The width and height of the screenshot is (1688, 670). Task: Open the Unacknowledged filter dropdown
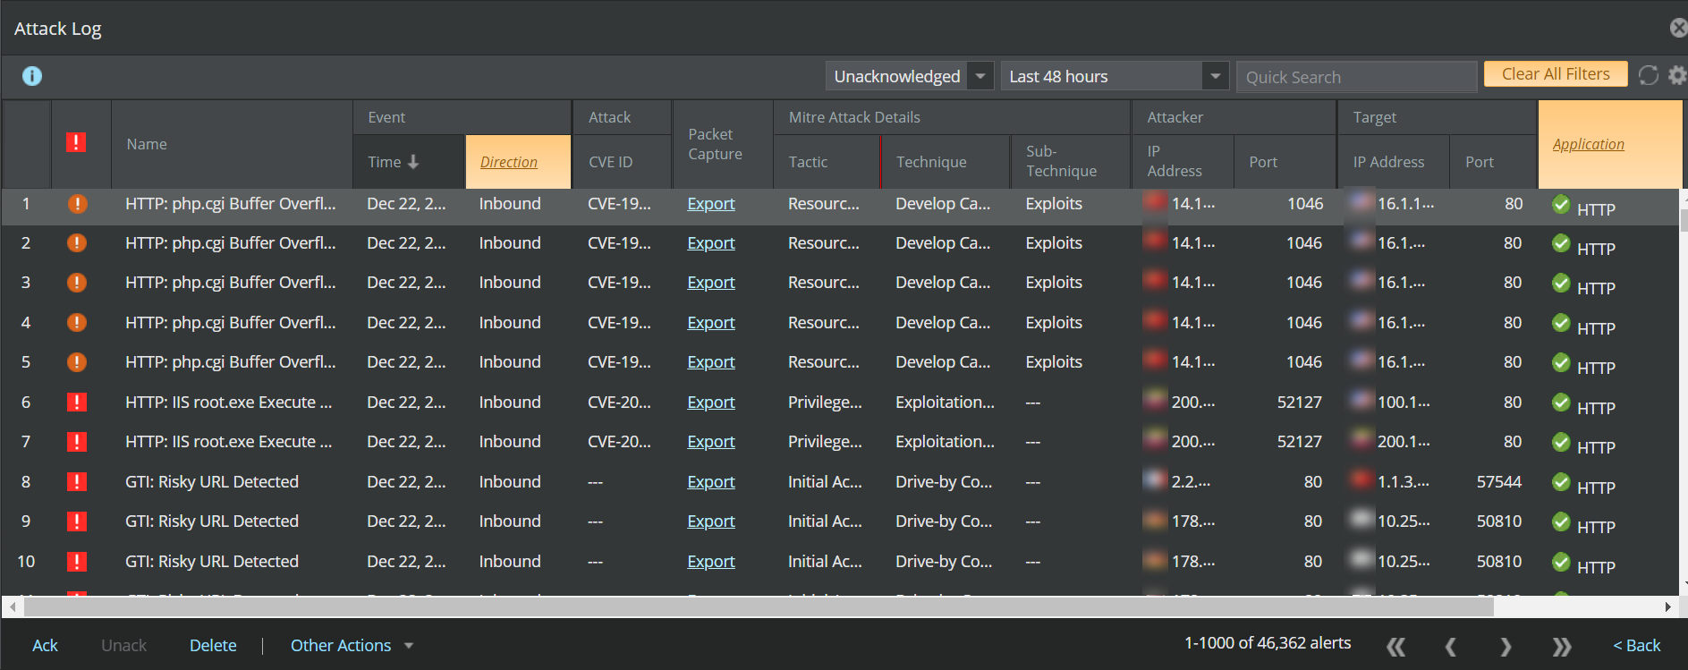[x=910, y=76]
